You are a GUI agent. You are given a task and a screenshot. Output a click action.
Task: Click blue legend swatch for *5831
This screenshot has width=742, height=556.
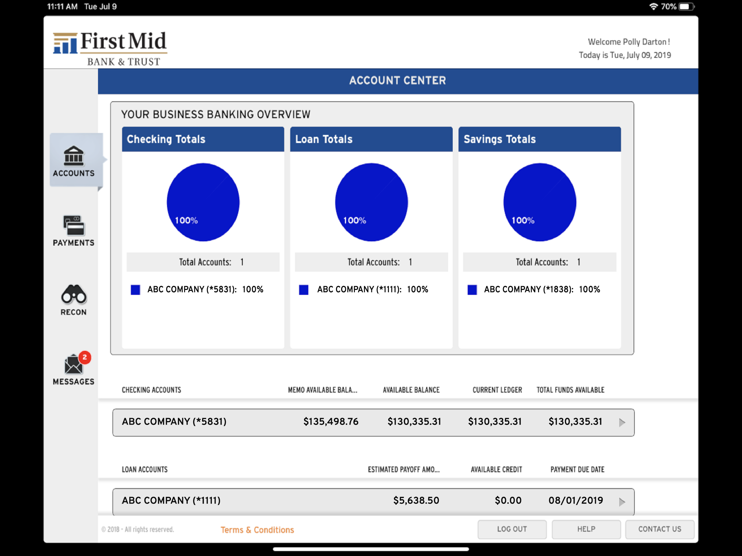pos(135,290)
